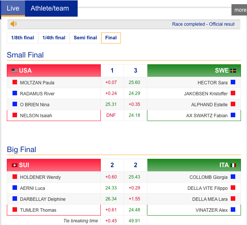Open athlete JAKOBSEN Kristoffer

pos(206,93)
